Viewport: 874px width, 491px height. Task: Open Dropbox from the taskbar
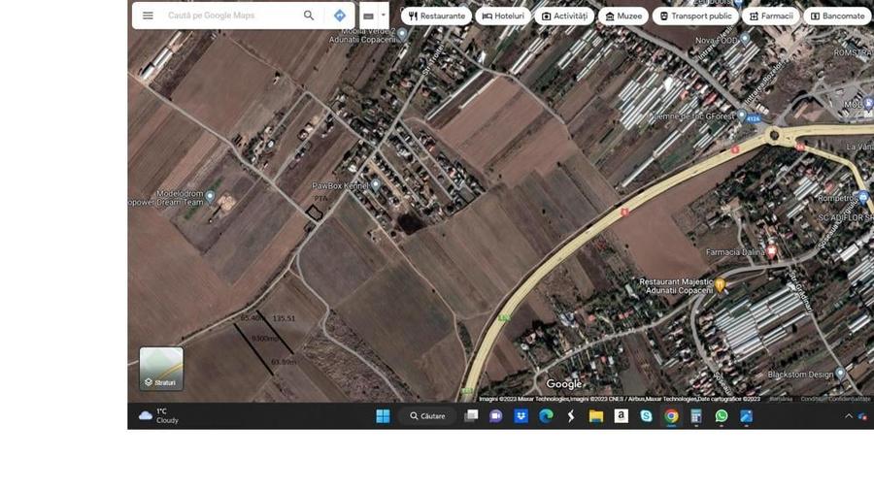tap(521, 416)
